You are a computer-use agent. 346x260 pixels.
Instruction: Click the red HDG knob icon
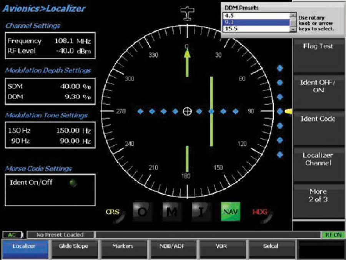click(x=261, y=213)
